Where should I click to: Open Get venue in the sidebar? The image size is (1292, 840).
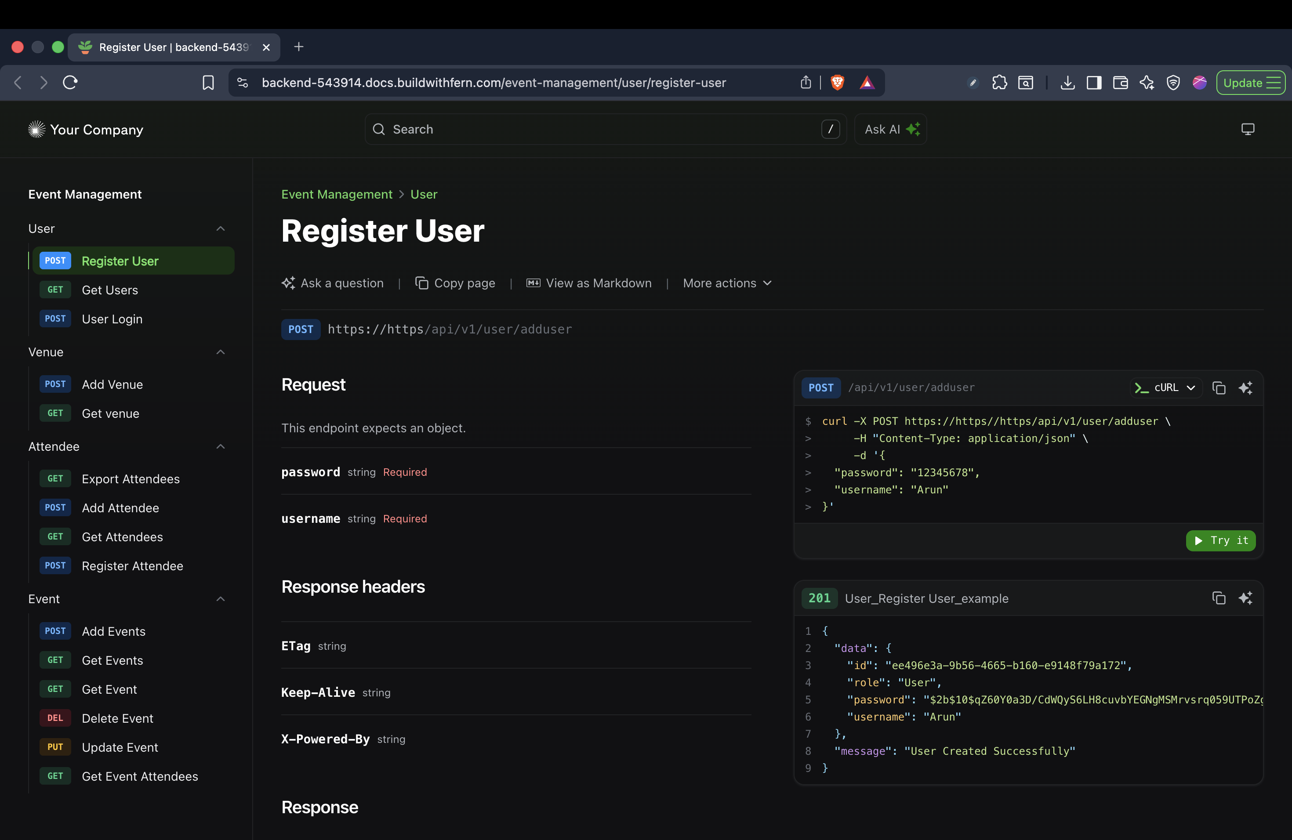(x=133, y=413)
